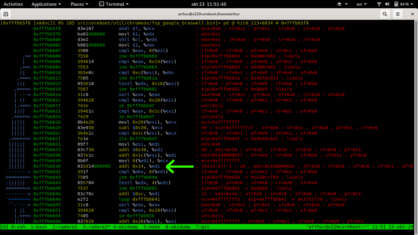This screenshot has width=418, height=235.
Task: Click instruction jne 0xfffbb61a
Action: pos(138,78)
